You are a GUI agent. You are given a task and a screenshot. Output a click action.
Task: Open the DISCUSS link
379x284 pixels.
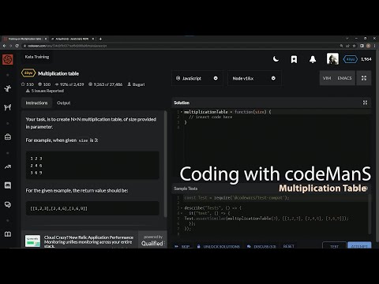(261, 246)
